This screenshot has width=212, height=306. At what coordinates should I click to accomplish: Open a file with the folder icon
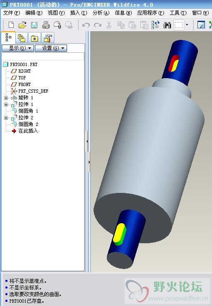click(x=22, y=25)
